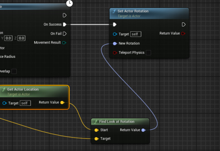This screenshot has height=151, width=220.
Task: Click the white execution wire from On Success
Action: tap(90, 24)
